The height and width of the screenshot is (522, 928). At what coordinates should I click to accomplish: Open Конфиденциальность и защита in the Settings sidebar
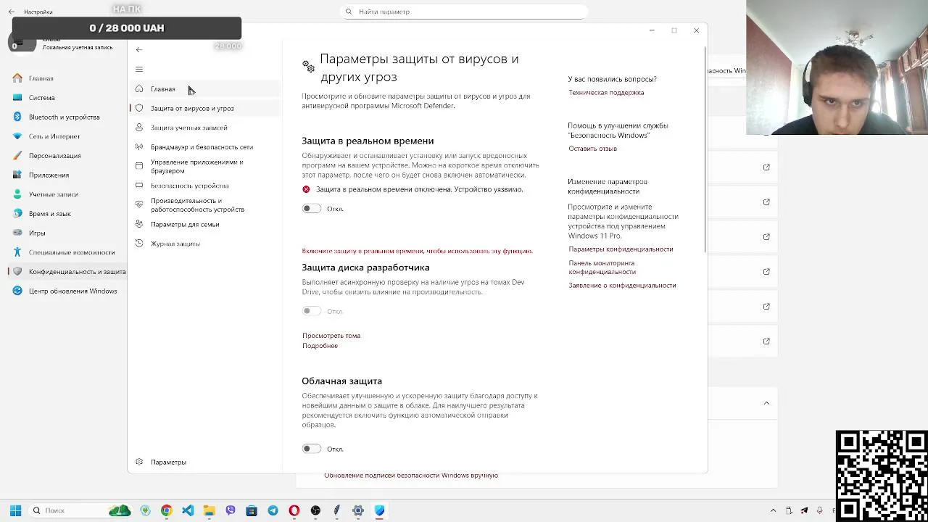[67, 272]
